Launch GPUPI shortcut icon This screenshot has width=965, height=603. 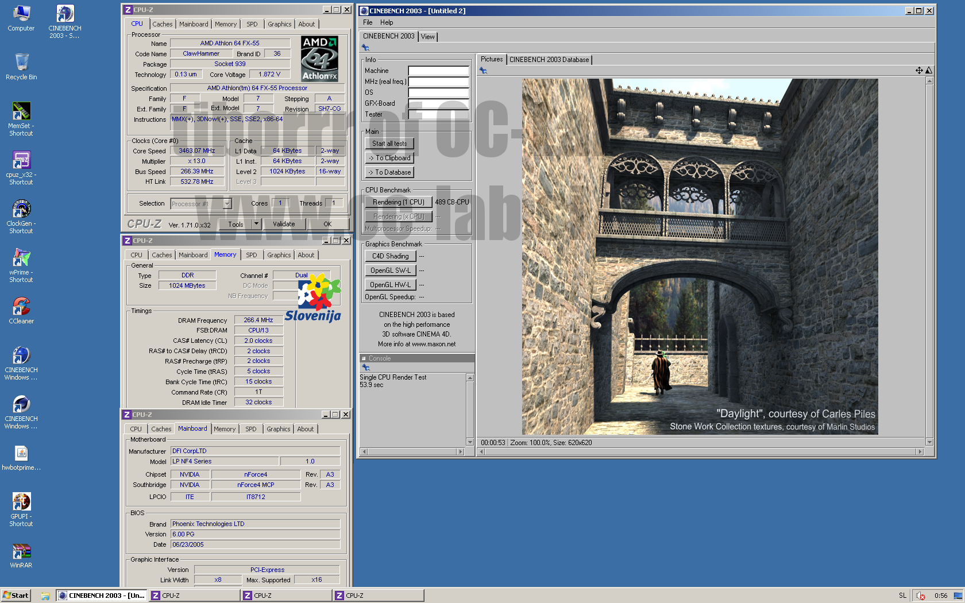click(x=21, y=509)
